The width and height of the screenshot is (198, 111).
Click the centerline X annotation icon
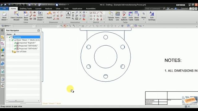pos(80,12)
